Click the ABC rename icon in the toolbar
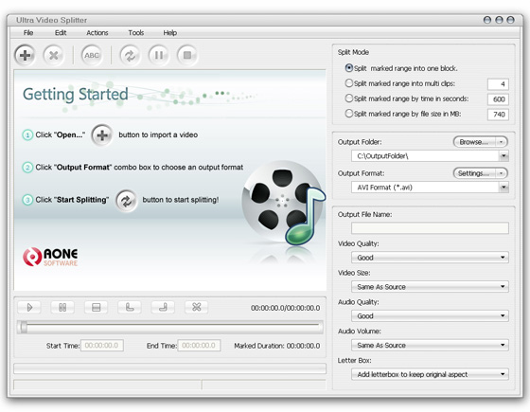The image size is (530, 412). point(92,55)
